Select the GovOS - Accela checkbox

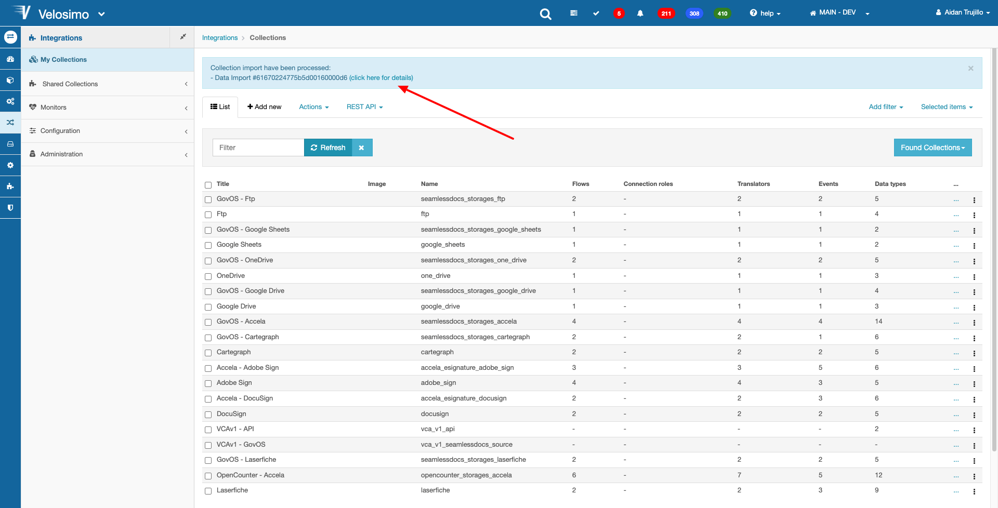(208, 322)
